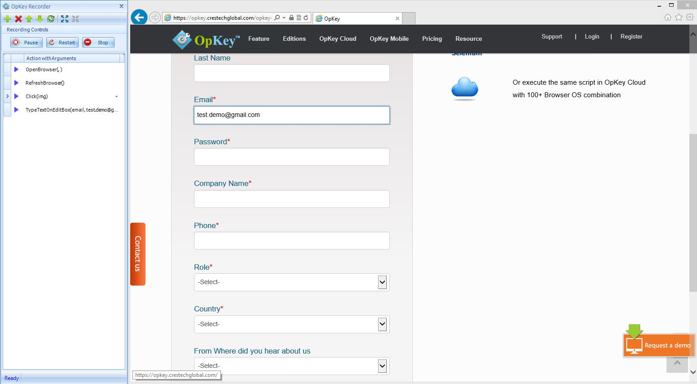Click the browser Home icon

668,17
